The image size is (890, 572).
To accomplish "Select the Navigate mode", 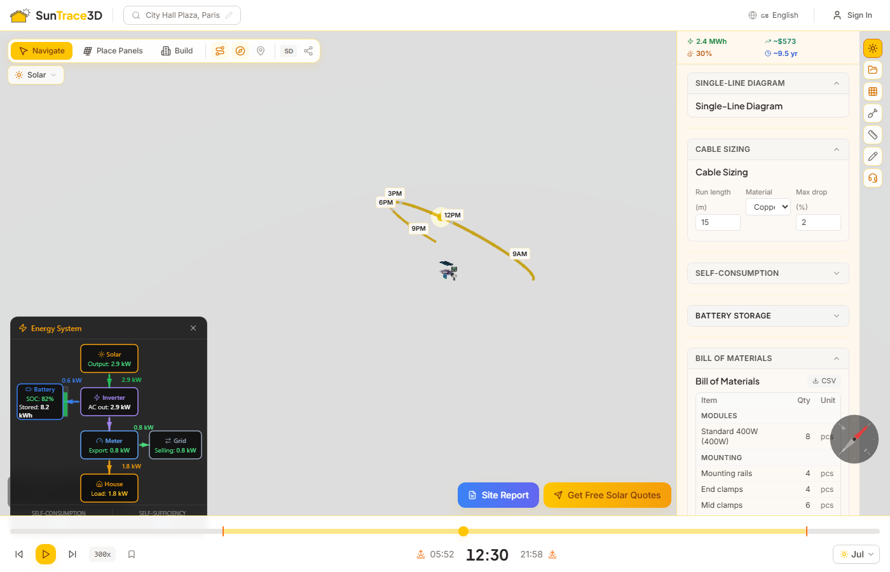I will point(42,51).
